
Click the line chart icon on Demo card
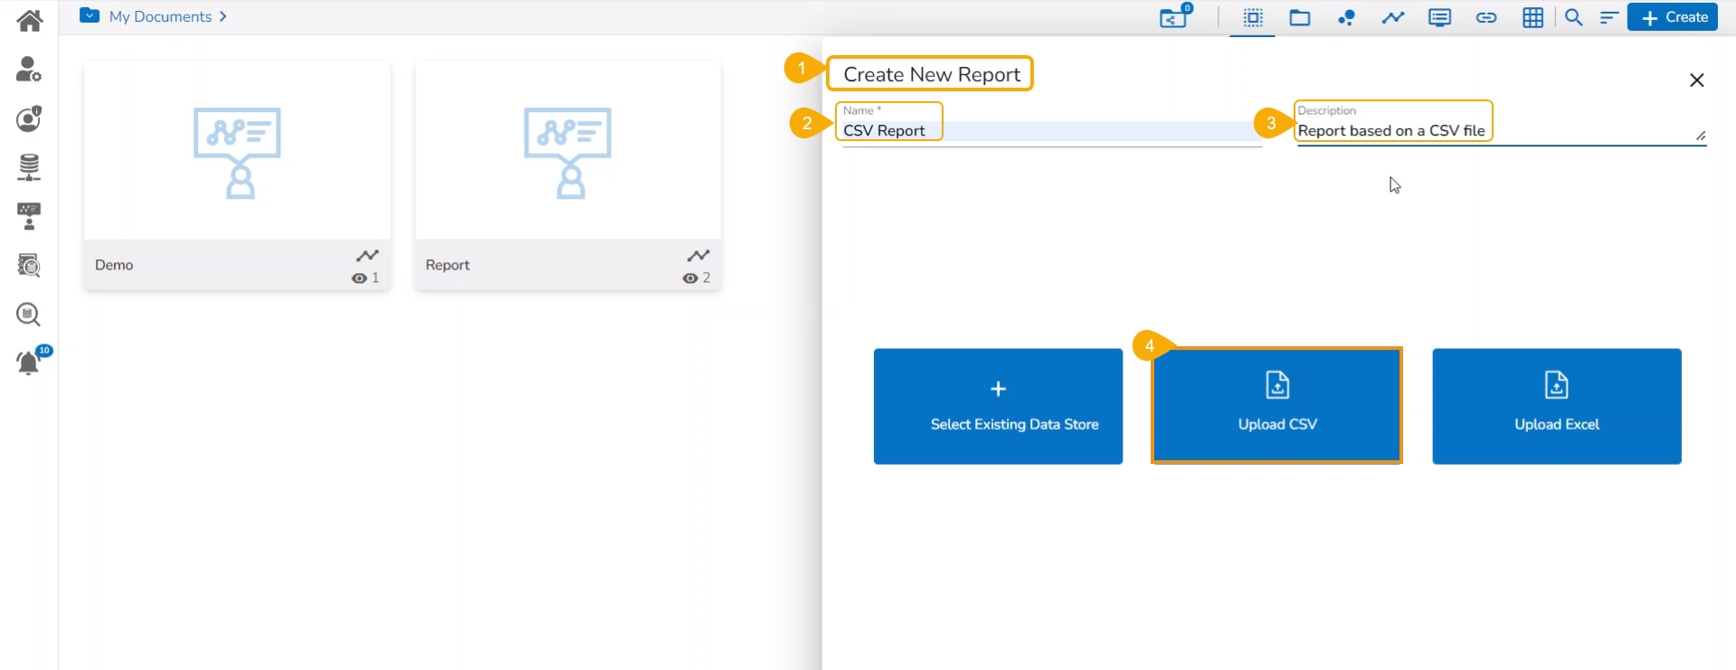(x=367, y=256)
